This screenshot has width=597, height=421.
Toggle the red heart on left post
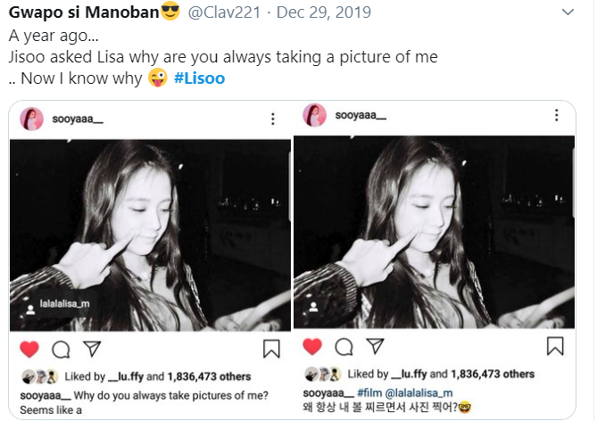[x=29, y=349]
